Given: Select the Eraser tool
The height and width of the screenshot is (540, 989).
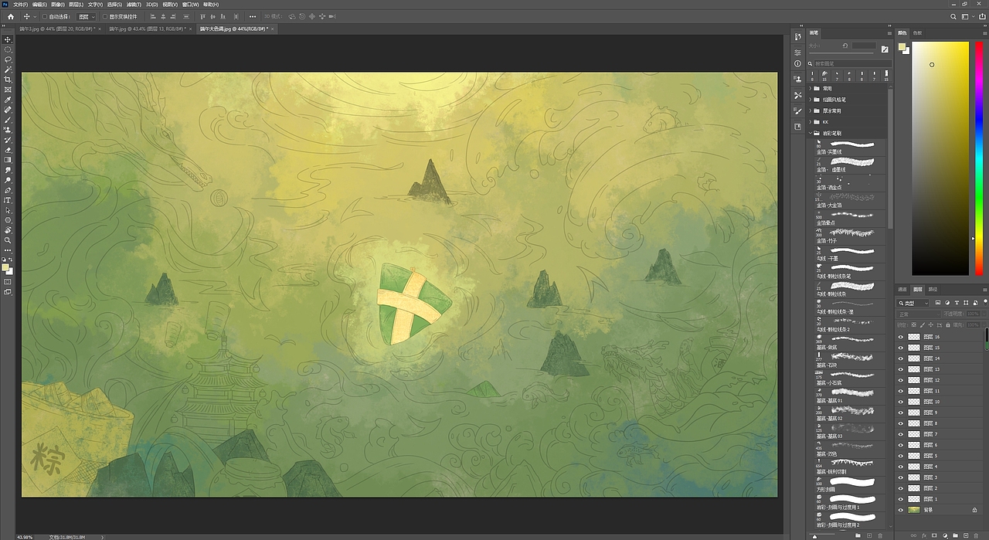Looking at the screenshot, I should 8,150.
